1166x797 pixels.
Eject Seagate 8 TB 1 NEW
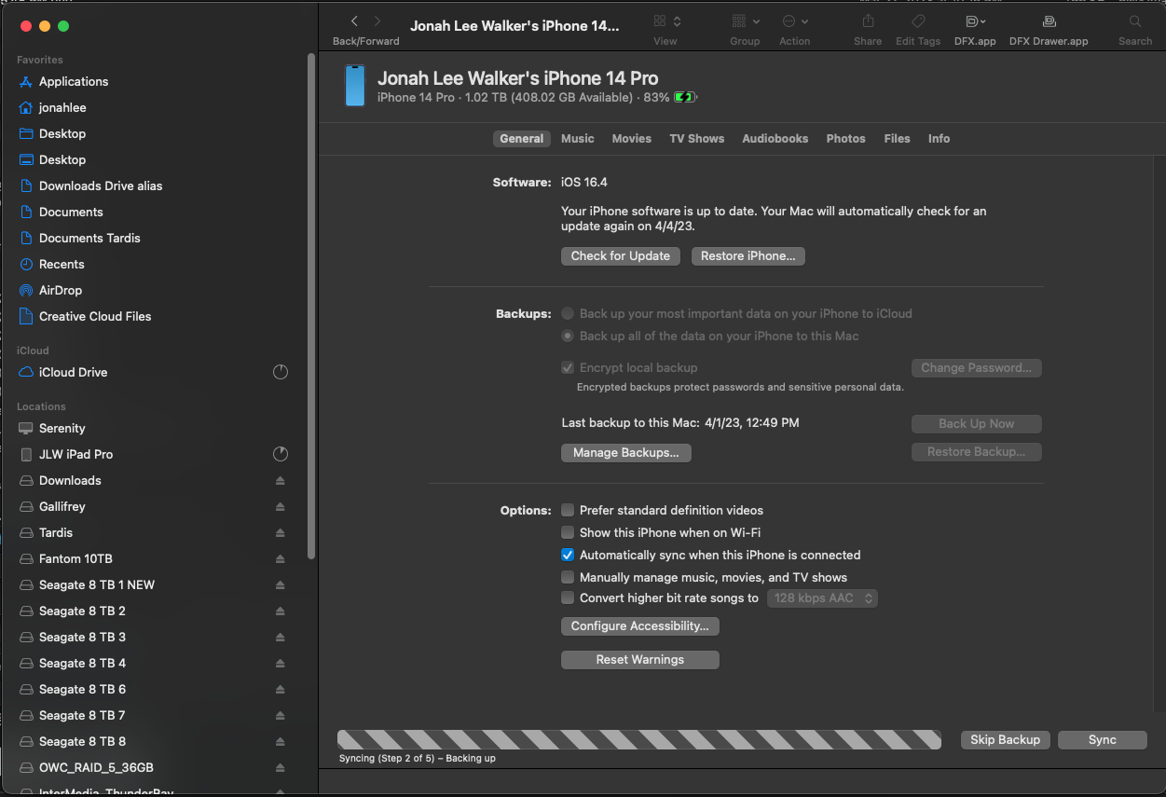tap(281, 584)
